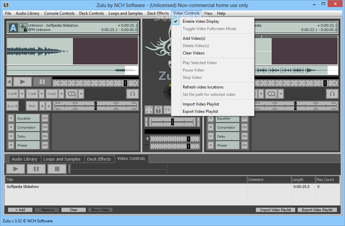
Task: Jump to start on Deck A
Action: [x=9, y=82]
